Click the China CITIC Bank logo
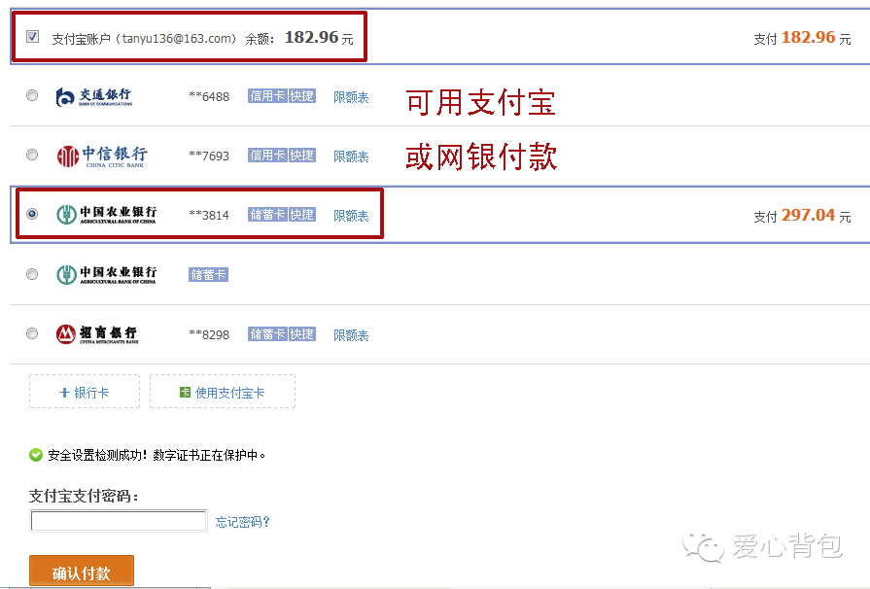This screenshot has height=589, width=870. click(101, 156)
